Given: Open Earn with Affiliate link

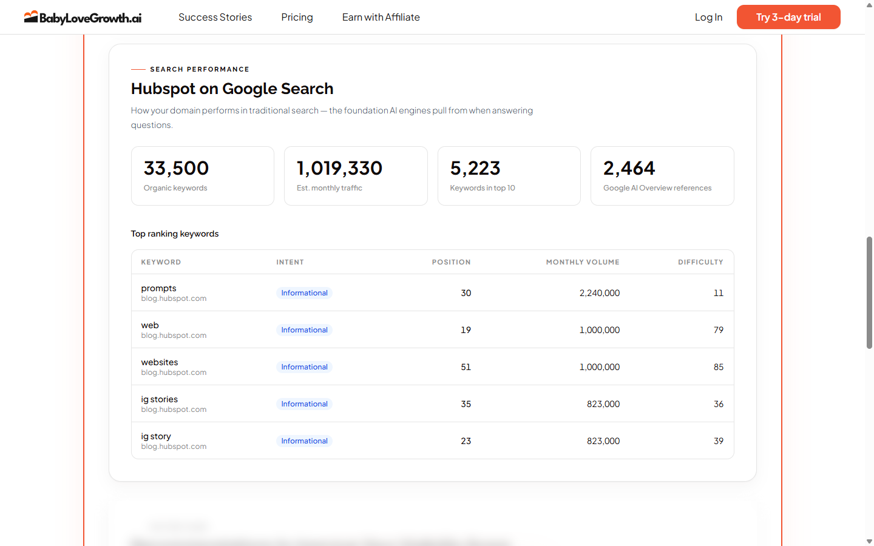Looking at the screenshot, I should point(381,17).
